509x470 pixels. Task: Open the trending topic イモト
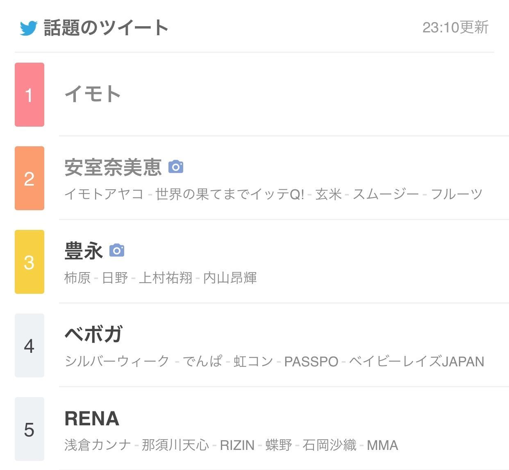[x=93, y=94]
